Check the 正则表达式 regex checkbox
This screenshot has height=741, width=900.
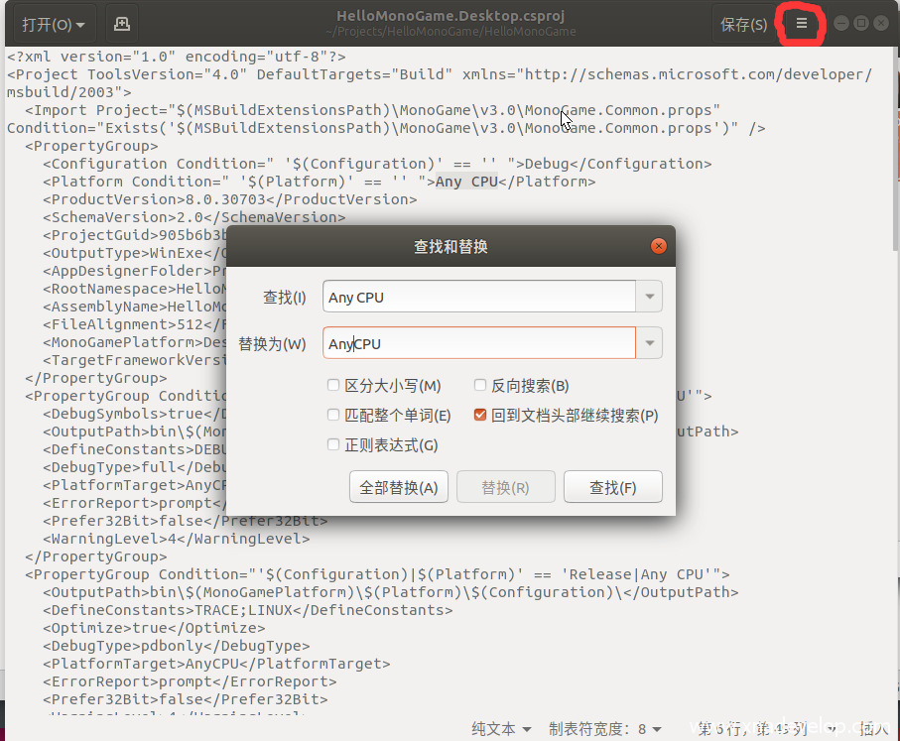tap(334, 445)
